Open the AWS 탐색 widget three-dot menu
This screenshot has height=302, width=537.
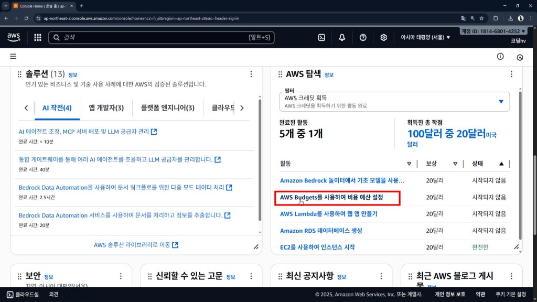[511, 74]
